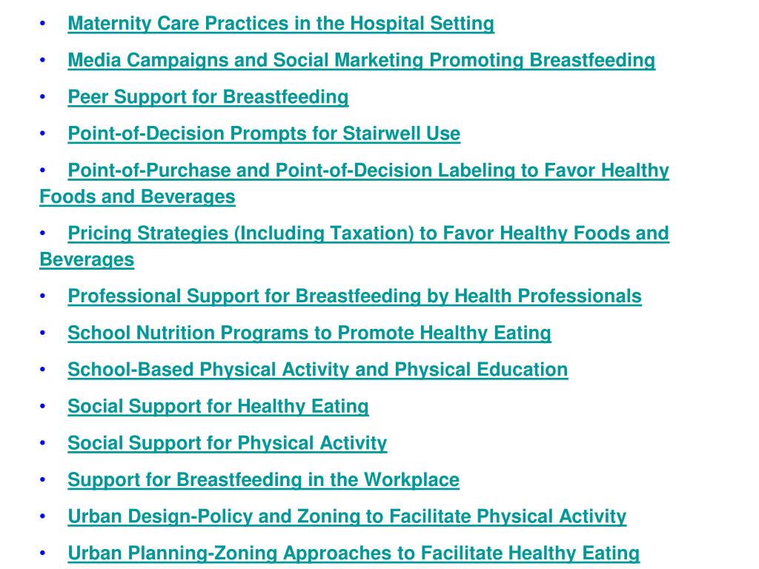Click the bullet beside Peer Support for Breastfeeding
Image resolution: width=759 pixels, height=569 pixels.
[x=42, y=97]
